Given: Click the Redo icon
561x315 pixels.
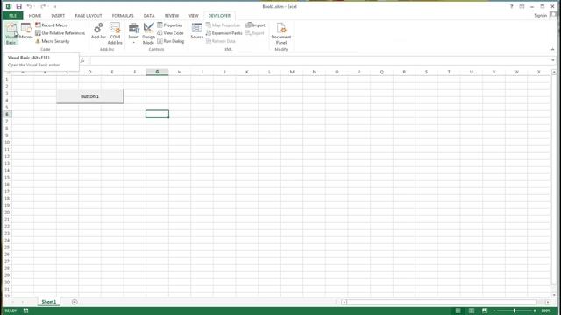Looking at the screenshot, I should click(43, 6).
